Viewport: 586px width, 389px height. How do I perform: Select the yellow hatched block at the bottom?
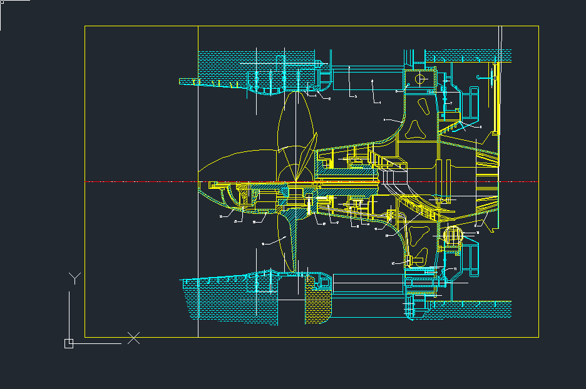pyautogui.click(x=316, y=308)
